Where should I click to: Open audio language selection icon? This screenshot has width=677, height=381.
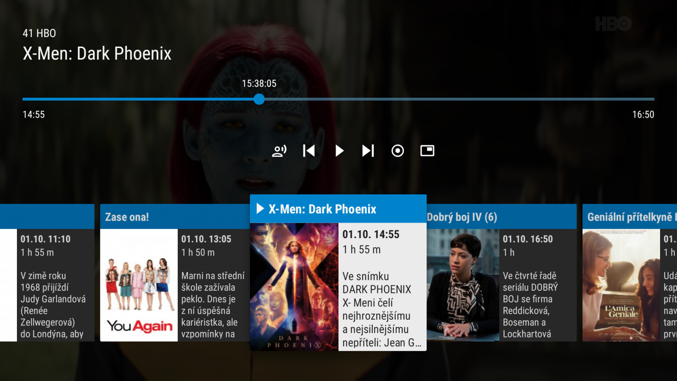279,151
